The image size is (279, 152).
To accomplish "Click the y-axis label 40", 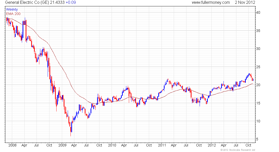I will (258, 12).
